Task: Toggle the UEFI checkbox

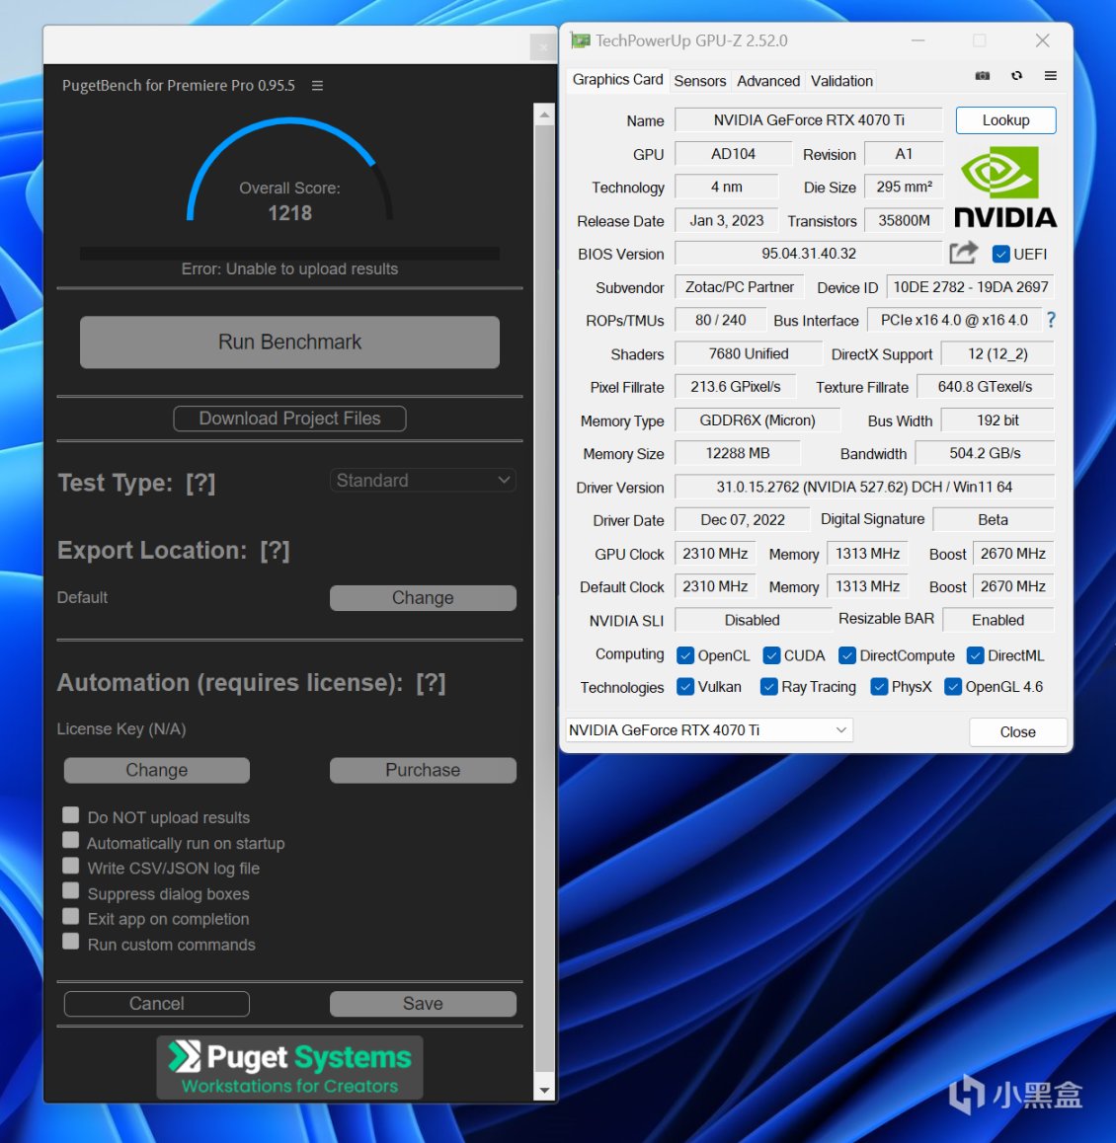Action: 1000,254
